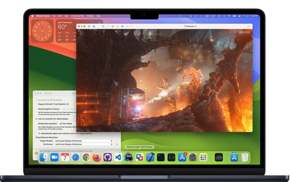
Task: Open Scaled high resolution All View Modes dropdown
Action: (67, 123)
